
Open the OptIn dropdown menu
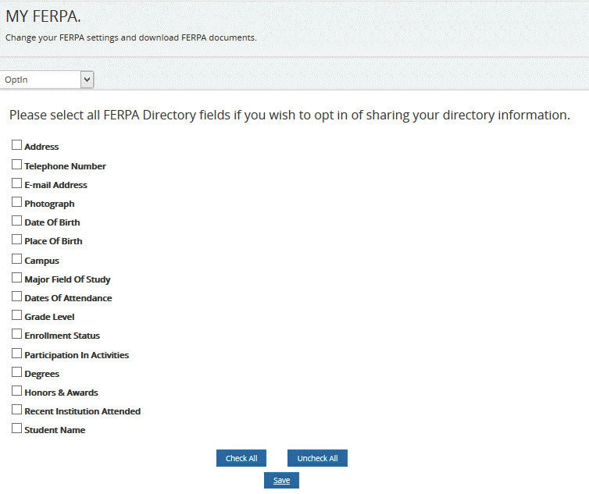(47, 80)
